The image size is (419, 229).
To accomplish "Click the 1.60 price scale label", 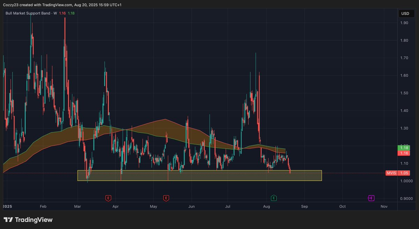I will pos(405,75).
